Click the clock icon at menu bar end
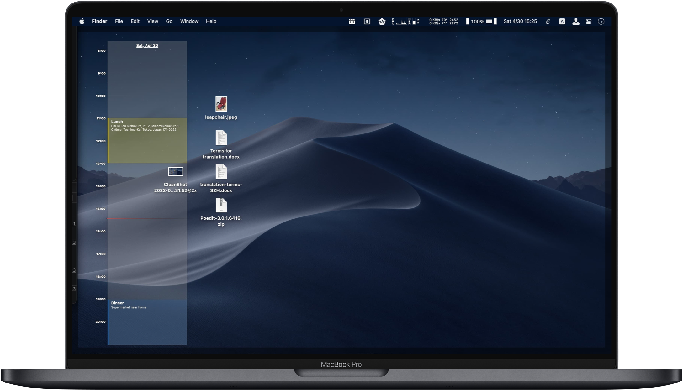Screen dimensions: 683x391 601,22
